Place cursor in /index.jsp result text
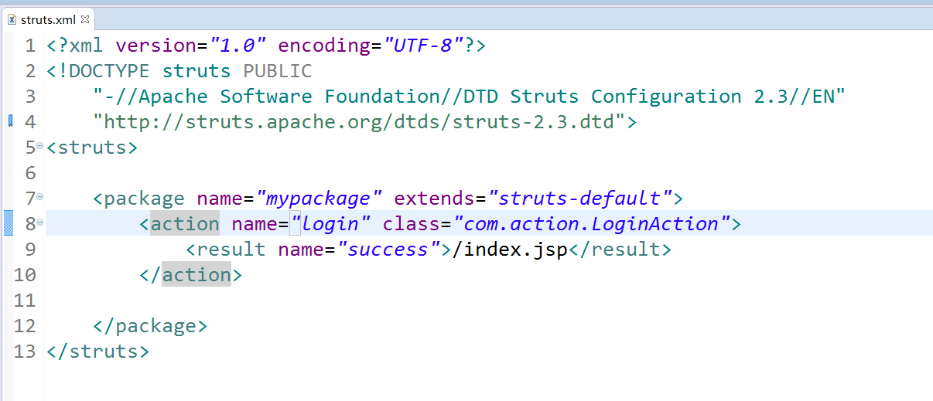 click(x=515, y=250)
